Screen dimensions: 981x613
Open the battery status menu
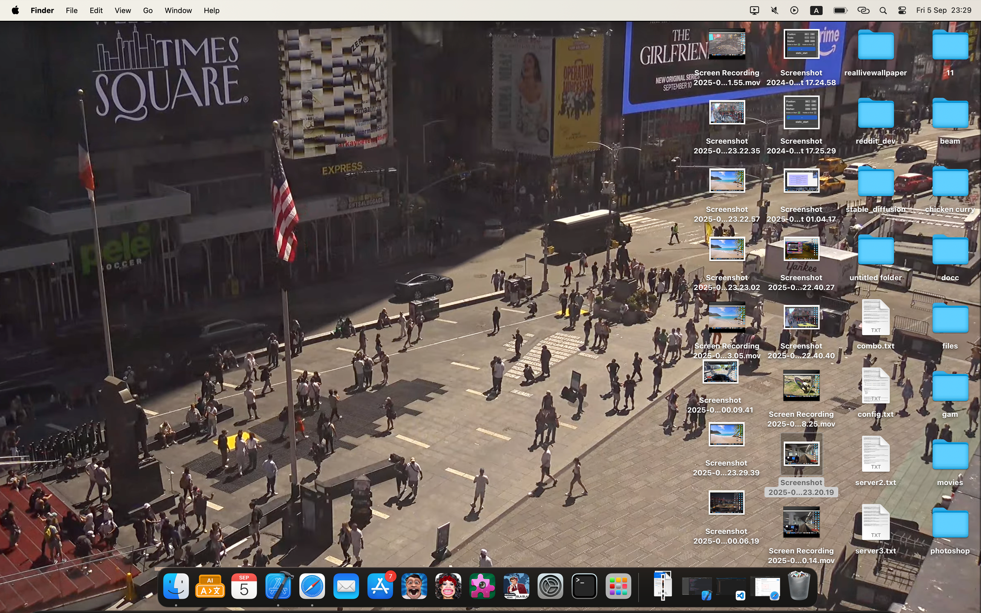pos(840,11)
